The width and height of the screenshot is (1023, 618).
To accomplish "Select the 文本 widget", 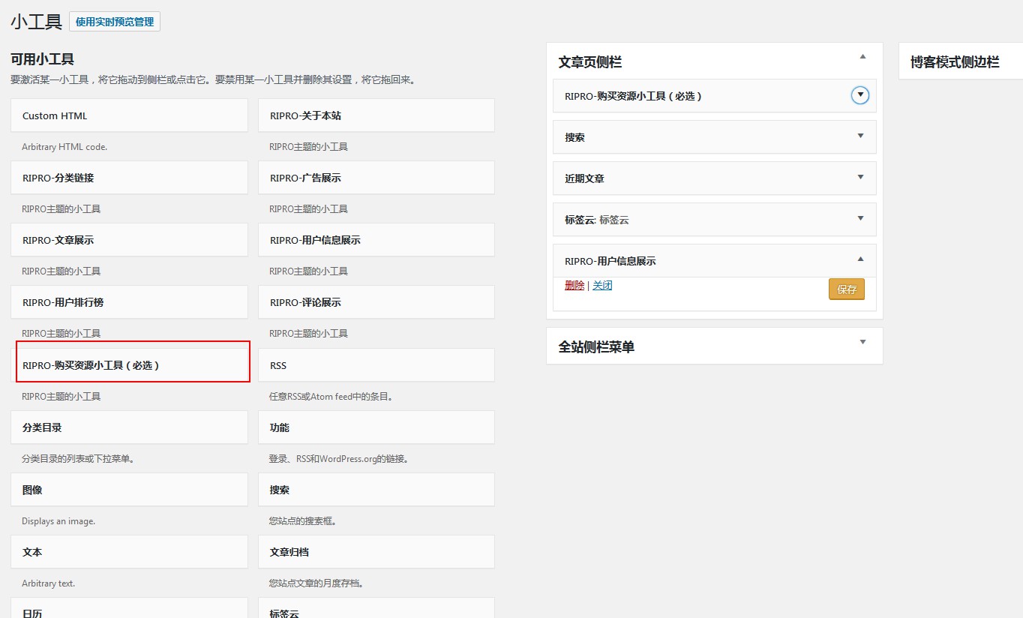I will 129,552.
